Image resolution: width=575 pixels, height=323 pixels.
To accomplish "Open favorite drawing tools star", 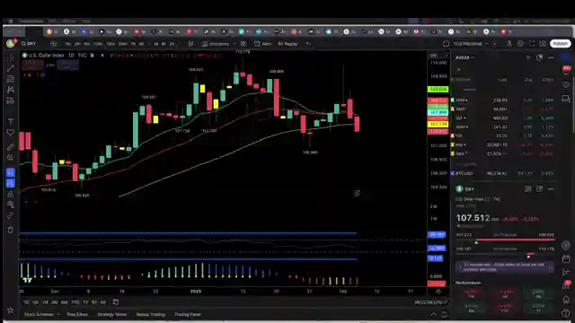I will tap(10, 310).
